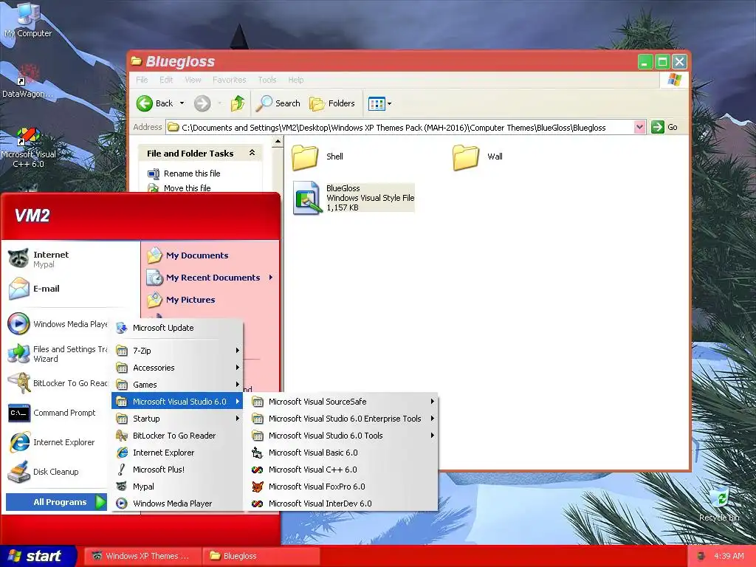Expand Microsoft Visual Studio 6.0 Tools submenu

(x=341, y=436)
